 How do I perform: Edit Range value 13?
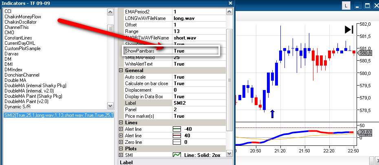[199, 31]
